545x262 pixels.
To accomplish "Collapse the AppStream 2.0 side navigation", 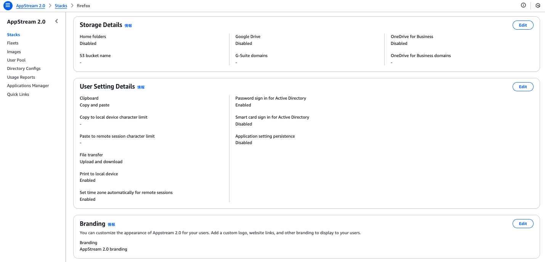I will pyautogui.click(x=56, y=21).
